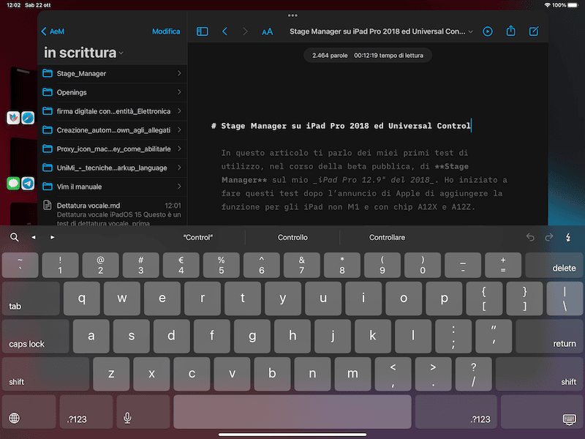
Task: Open the share sheet icon
Action: pyautogui.click(x=510, y=31)
